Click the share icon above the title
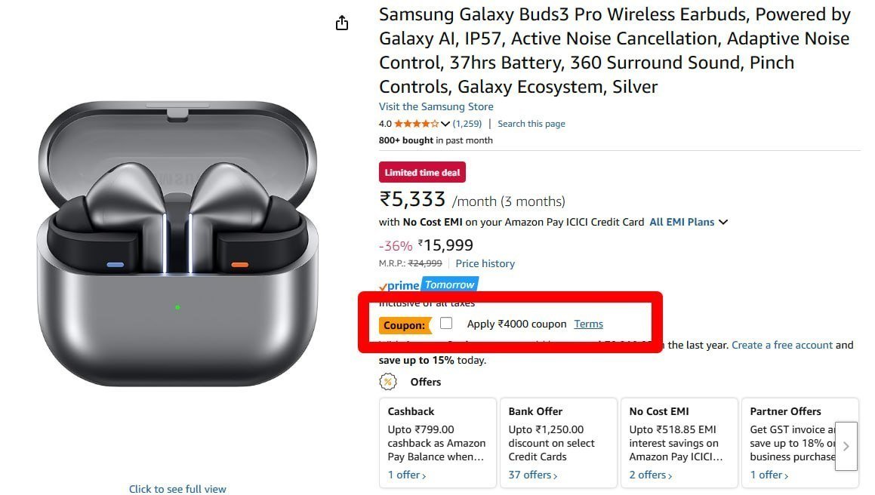This screenshot has width=875, height=495. 341,23
